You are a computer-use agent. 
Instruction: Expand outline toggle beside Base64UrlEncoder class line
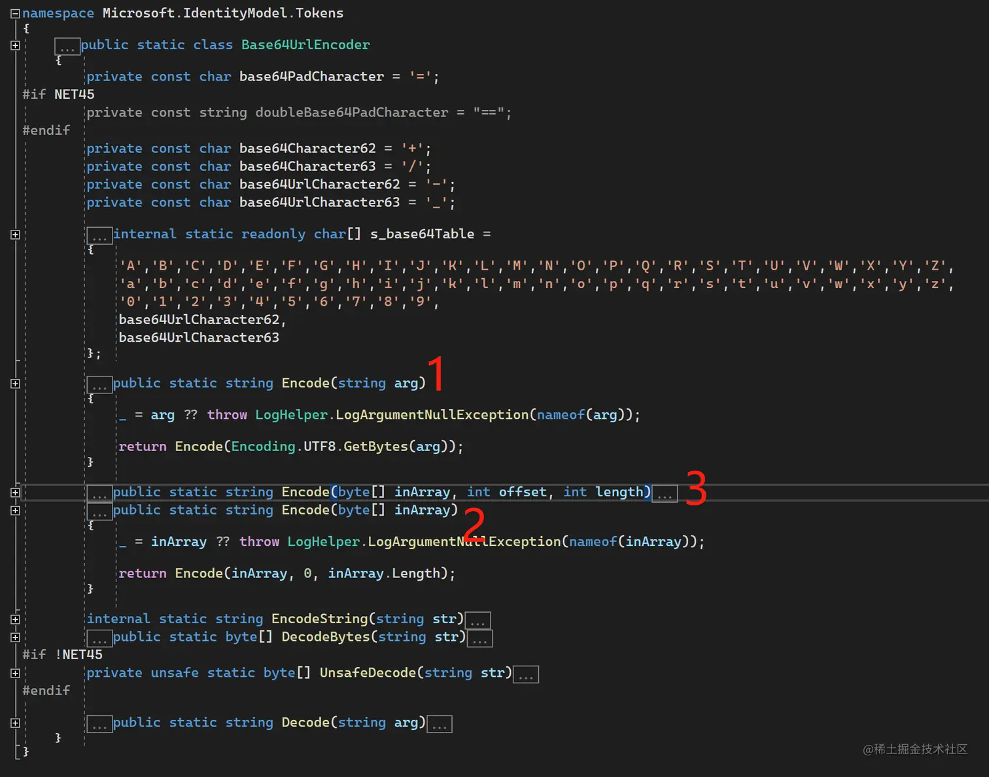click(x=15, y=45)
